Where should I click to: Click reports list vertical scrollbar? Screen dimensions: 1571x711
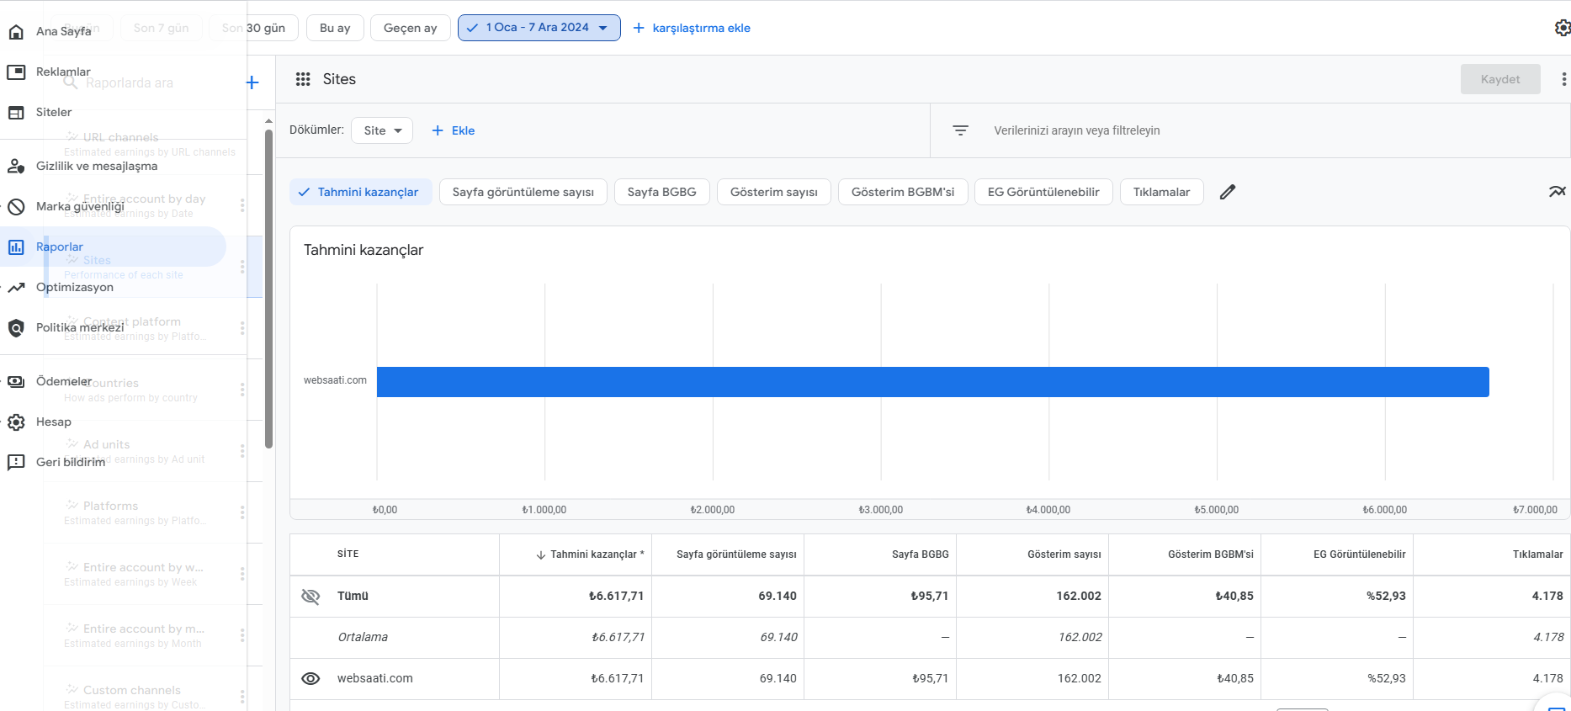pos(268,289)
